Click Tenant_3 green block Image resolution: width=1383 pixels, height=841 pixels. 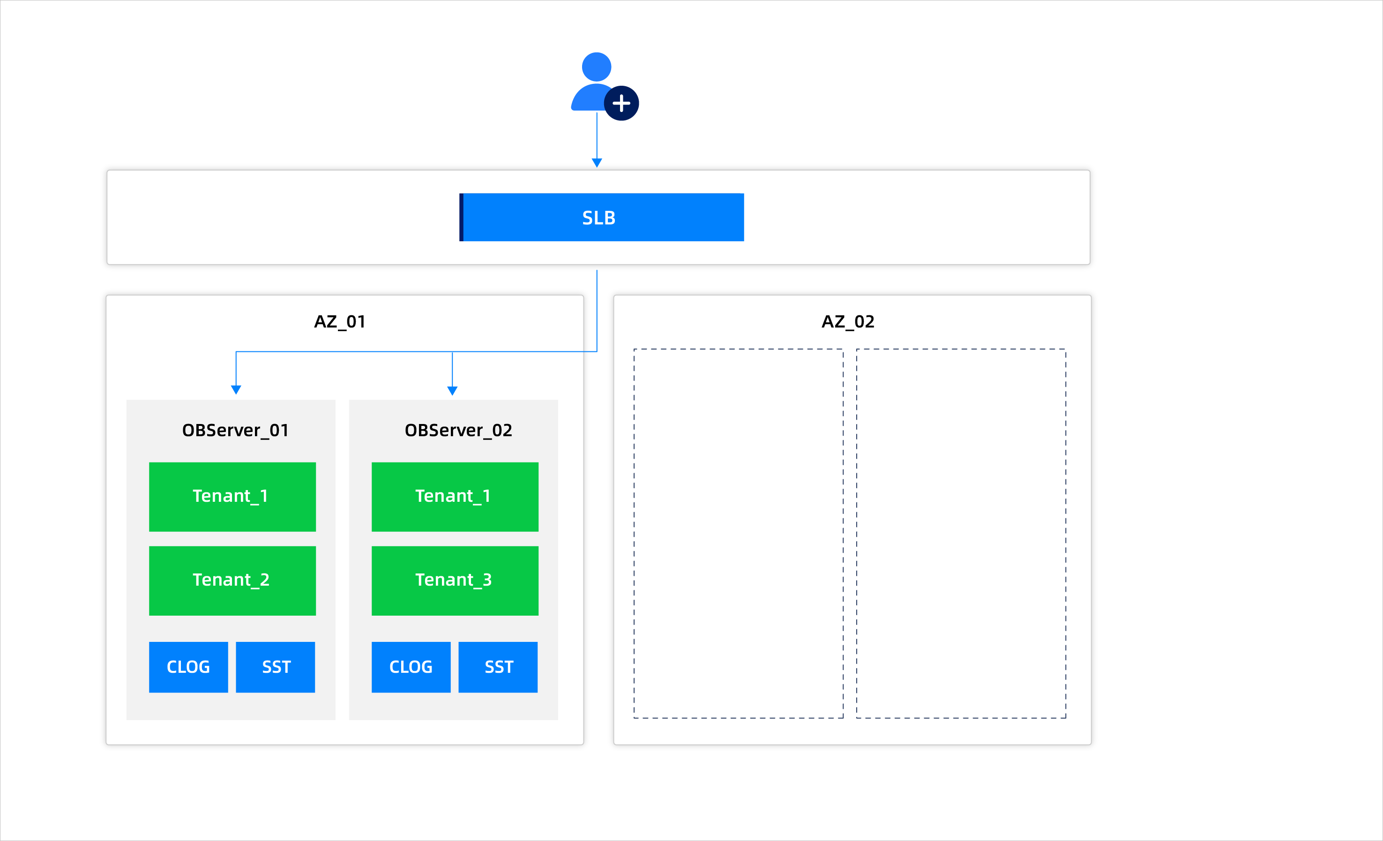pyautogui.click(x=455, y=580)
